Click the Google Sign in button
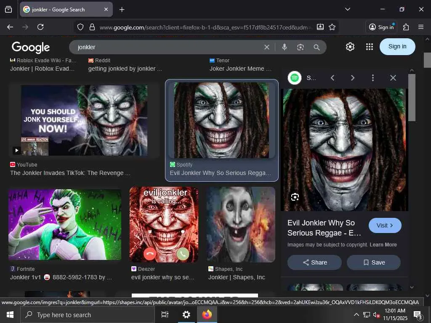Viewport: 431px width, 323px height. tap(397, 46)
